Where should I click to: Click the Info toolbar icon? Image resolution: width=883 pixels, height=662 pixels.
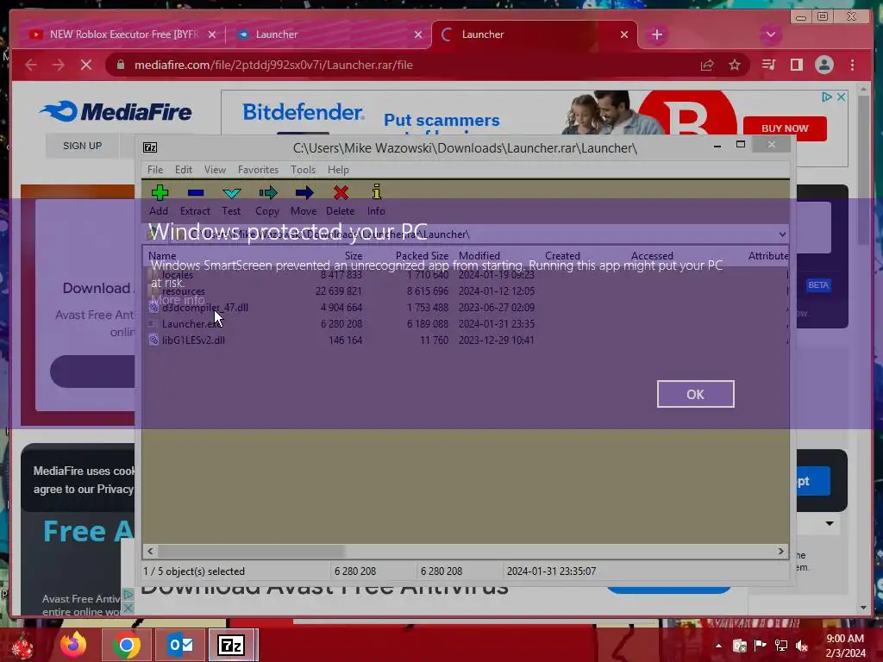(x=376, y=200)
